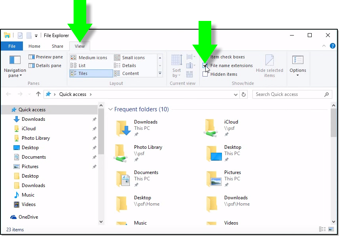This screenshot has width=339, height=236.
Task: Open address bar history dropdown
Action: [x=236, y=94]
